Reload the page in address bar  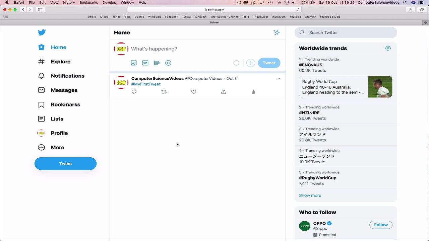[298, 10]
